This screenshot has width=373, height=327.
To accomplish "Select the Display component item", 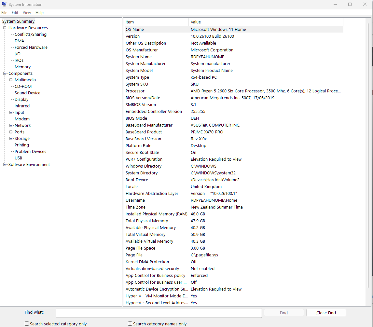I will (x=21, y=100).
